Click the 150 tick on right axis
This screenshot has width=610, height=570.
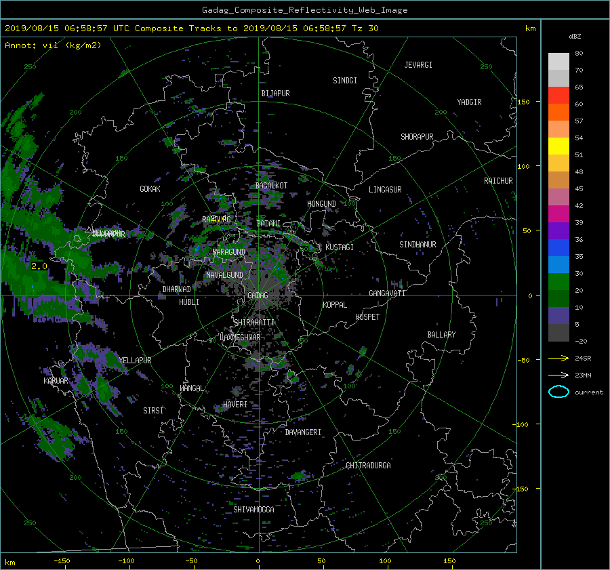524,102
